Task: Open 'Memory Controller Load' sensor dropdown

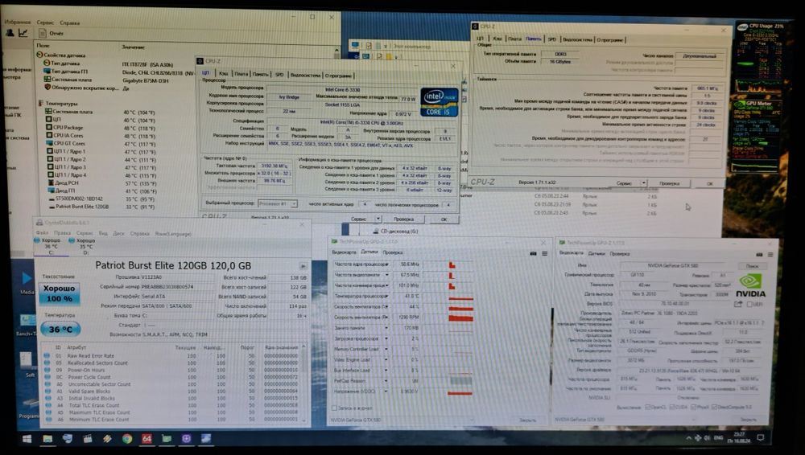Action: click(386, 349)
